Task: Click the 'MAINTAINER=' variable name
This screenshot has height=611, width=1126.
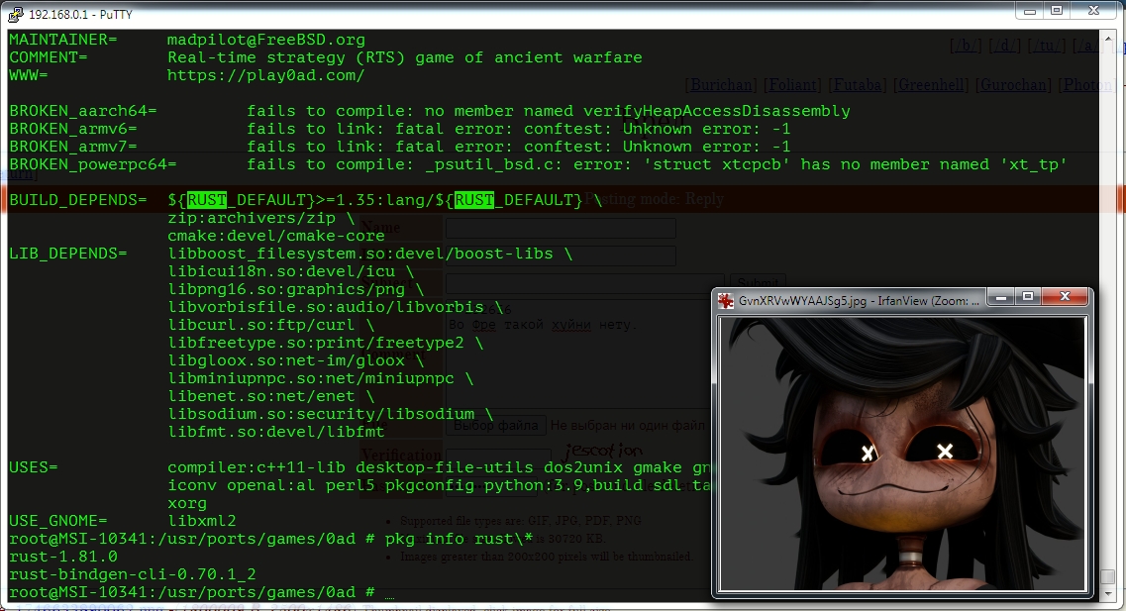Action: pos(63,41)
